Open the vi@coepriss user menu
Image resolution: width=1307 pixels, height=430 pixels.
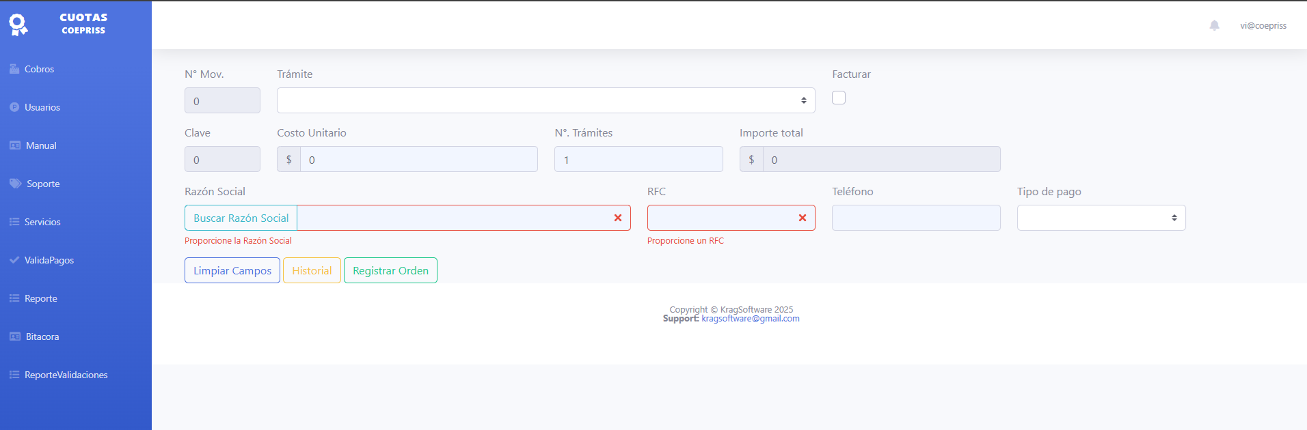tap(1263, 26)
